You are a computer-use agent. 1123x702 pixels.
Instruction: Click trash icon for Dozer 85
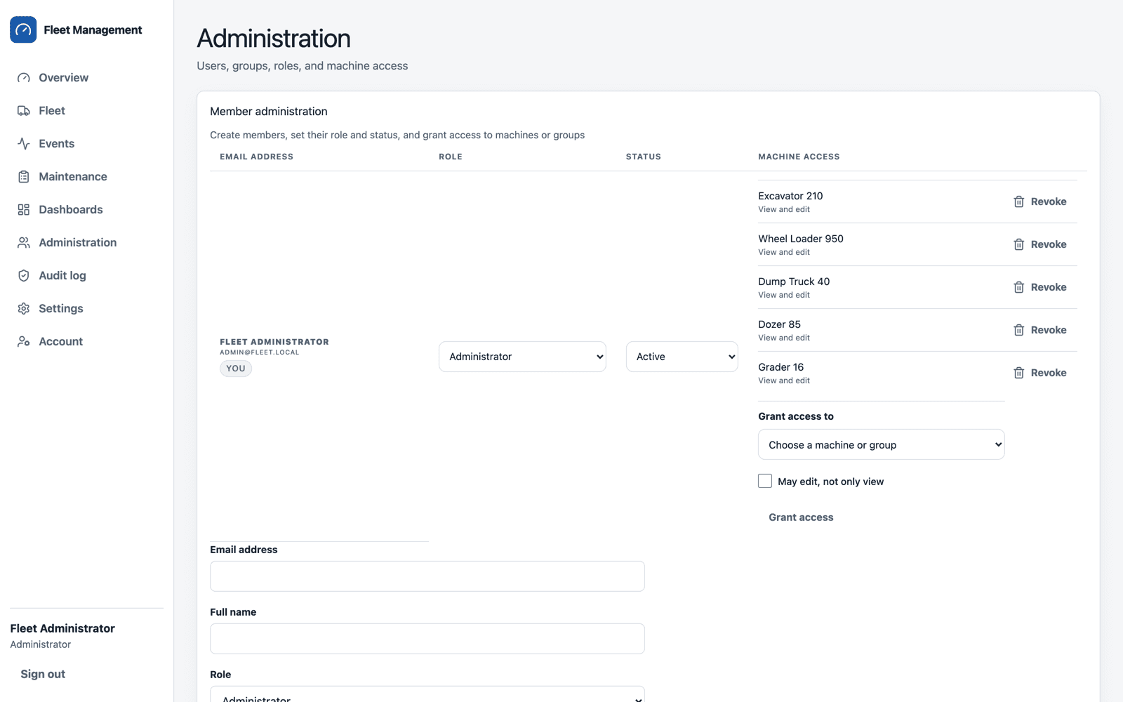tap(1019, 331)
